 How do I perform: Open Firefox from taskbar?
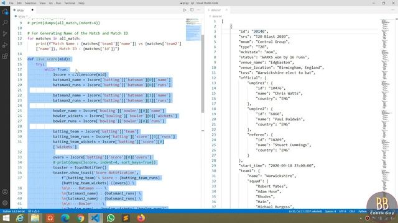coord(141,218)
